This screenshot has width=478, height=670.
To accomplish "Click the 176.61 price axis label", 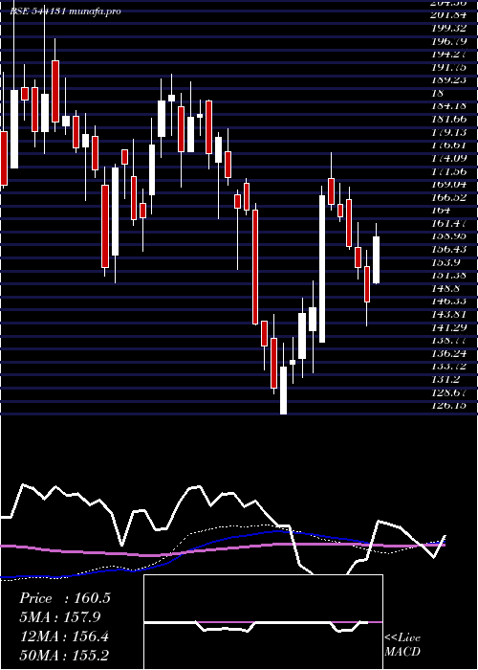I will click(449, 145).
